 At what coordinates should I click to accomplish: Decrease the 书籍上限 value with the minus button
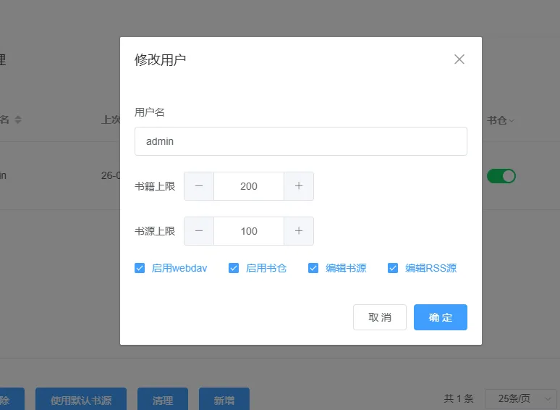tap(199, 186)
